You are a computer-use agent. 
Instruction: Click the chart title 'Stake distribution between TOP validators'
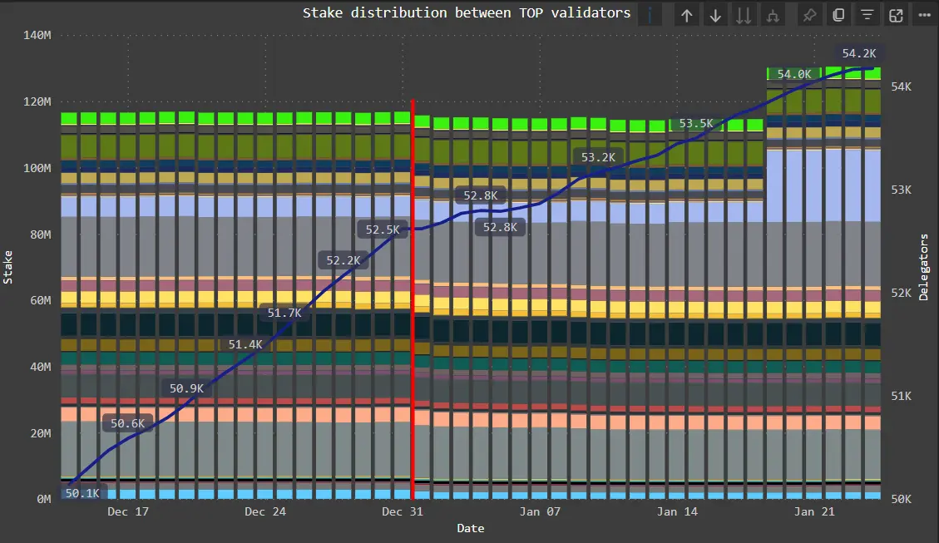(x=467, y=13)
